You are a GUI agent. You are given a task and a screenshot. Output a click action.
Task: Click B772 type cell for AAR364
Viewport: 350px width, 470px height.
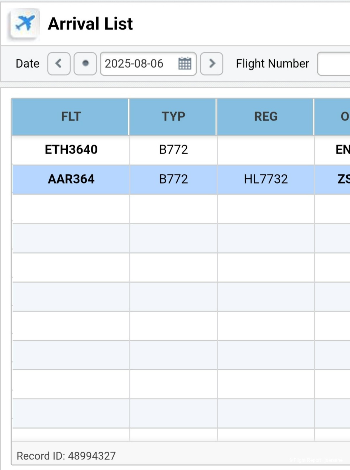point(173,179)
